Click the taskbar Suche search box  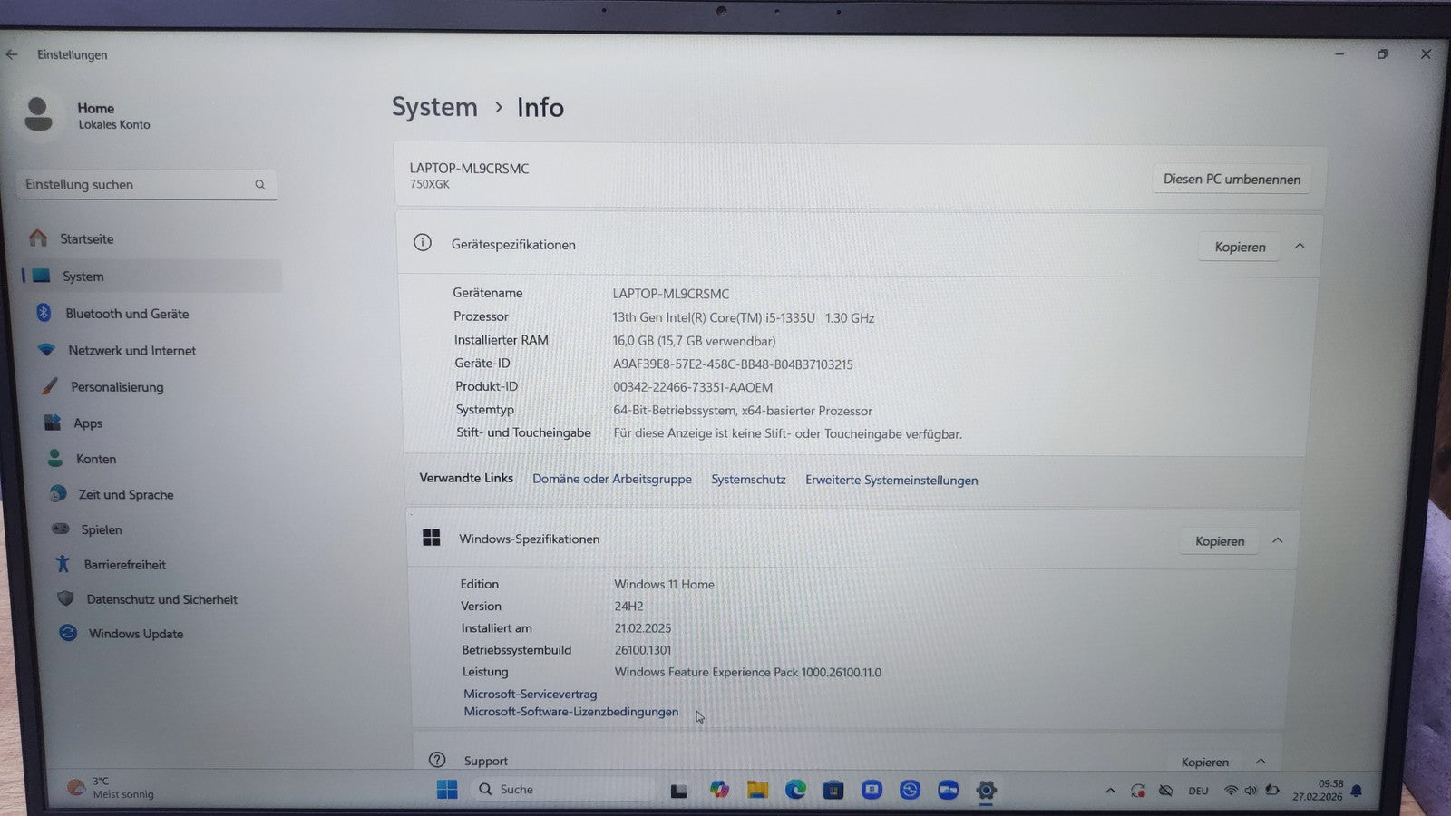[562, 790]
